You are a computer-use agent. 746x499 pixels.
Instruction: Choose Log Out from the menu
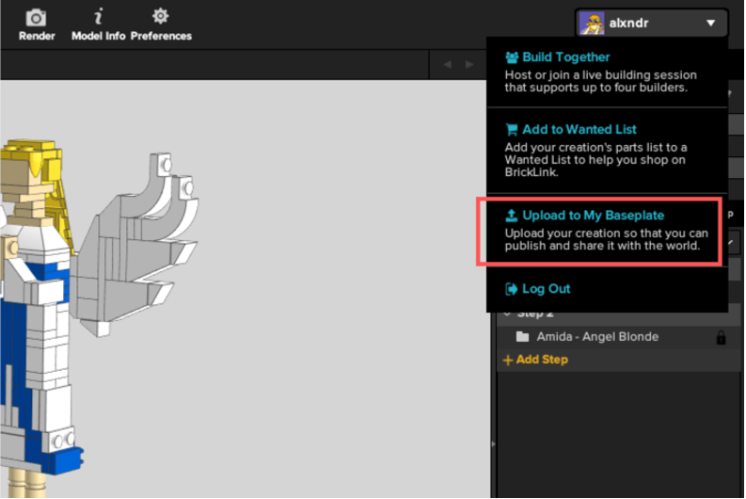point(546,289)
